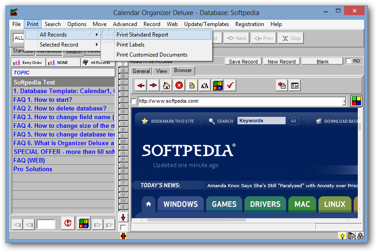Viewport: 377px width, 252px height.
Task: Open the Registration menu
Action: [x=250, y=24]
